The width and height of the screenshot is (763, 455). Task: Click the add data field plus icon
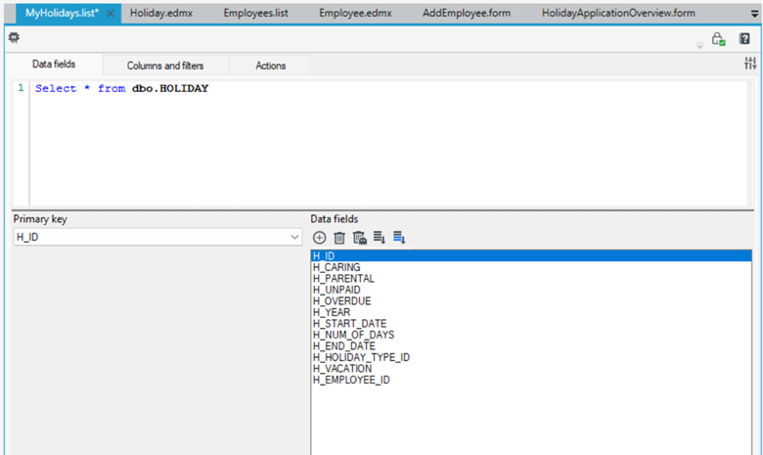319,238
